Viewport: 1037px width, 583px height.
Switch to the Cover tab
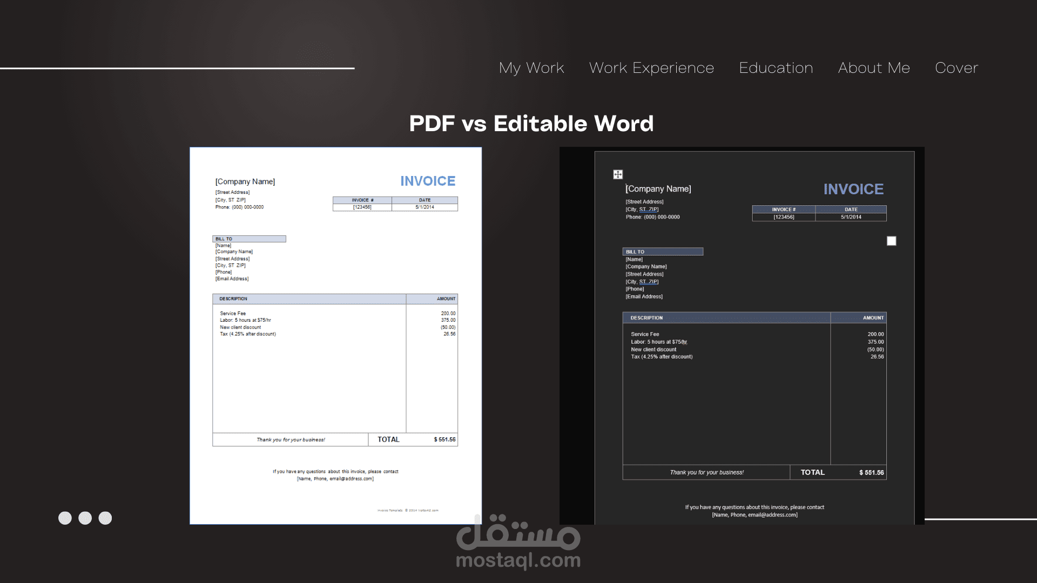click(x=957, y=68)
